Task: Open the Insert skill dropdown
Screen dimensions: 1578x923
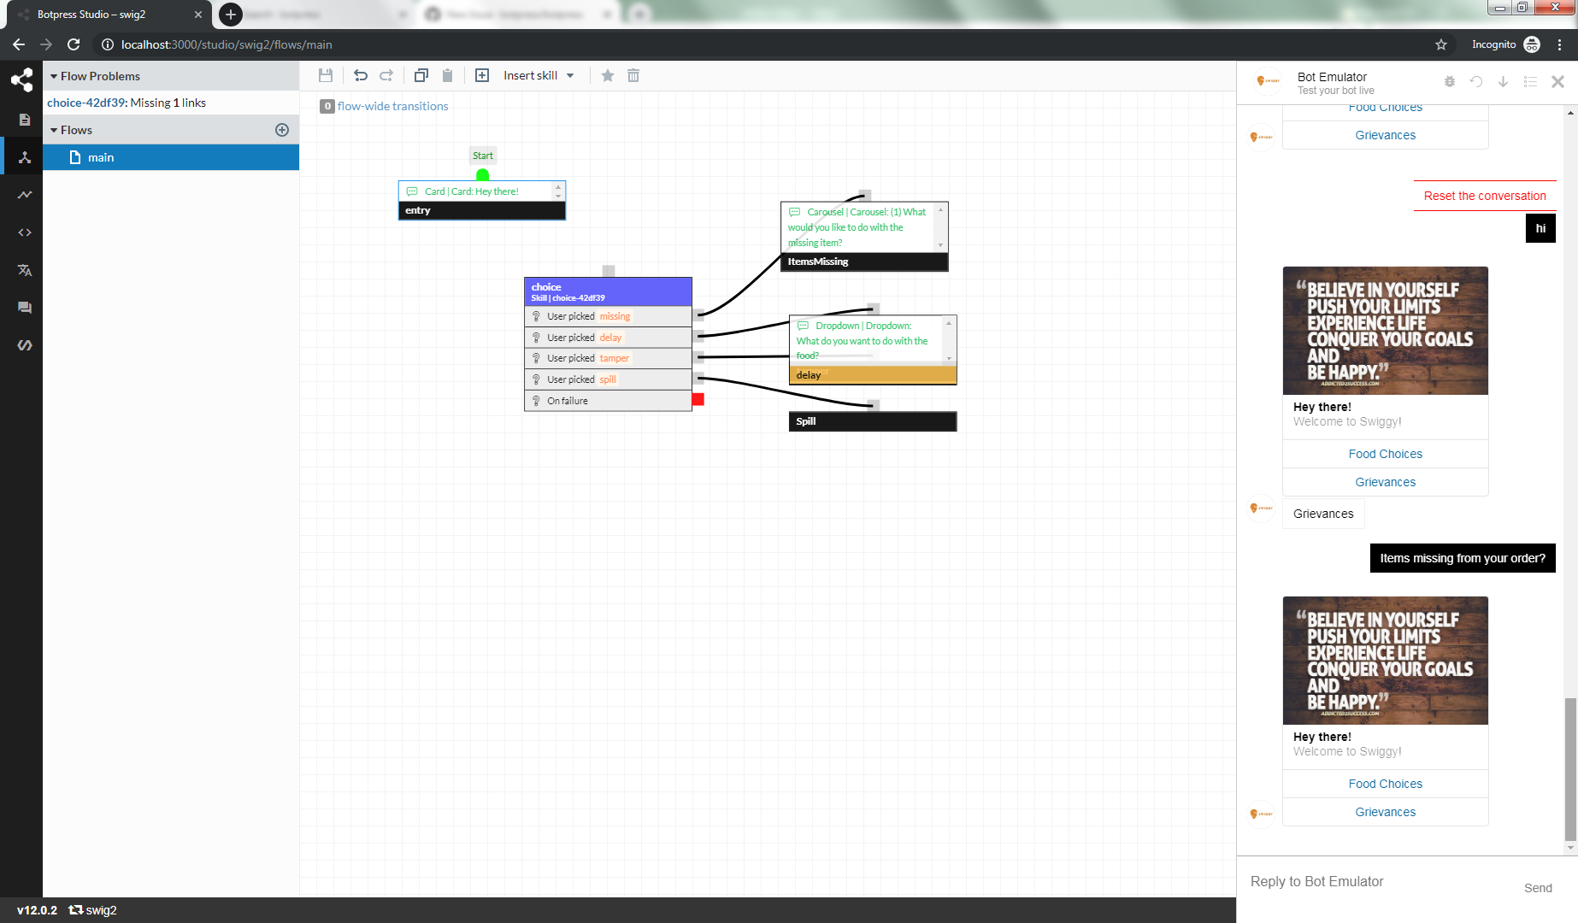Action: point(537,75)
